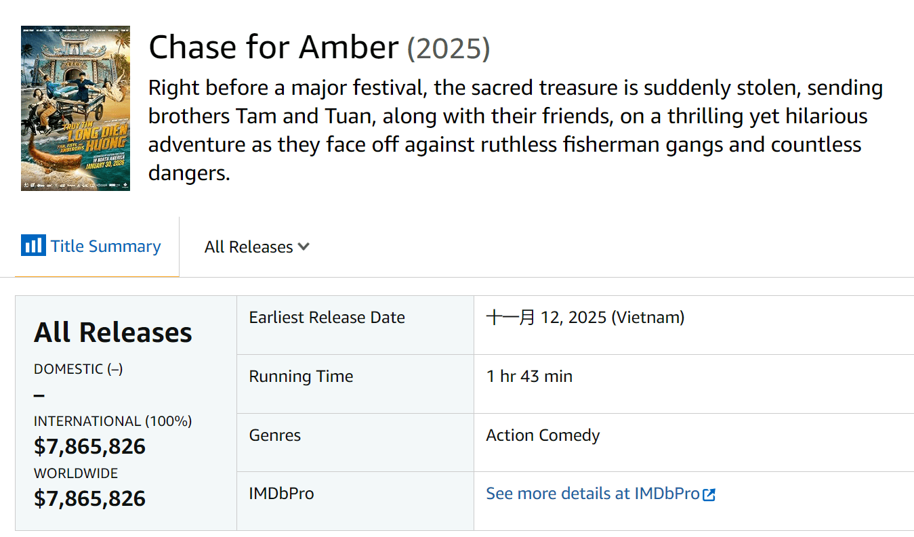Click the DOMESTIC (–) label
Screen dimensions: 914x537
[x=79, y=369]
